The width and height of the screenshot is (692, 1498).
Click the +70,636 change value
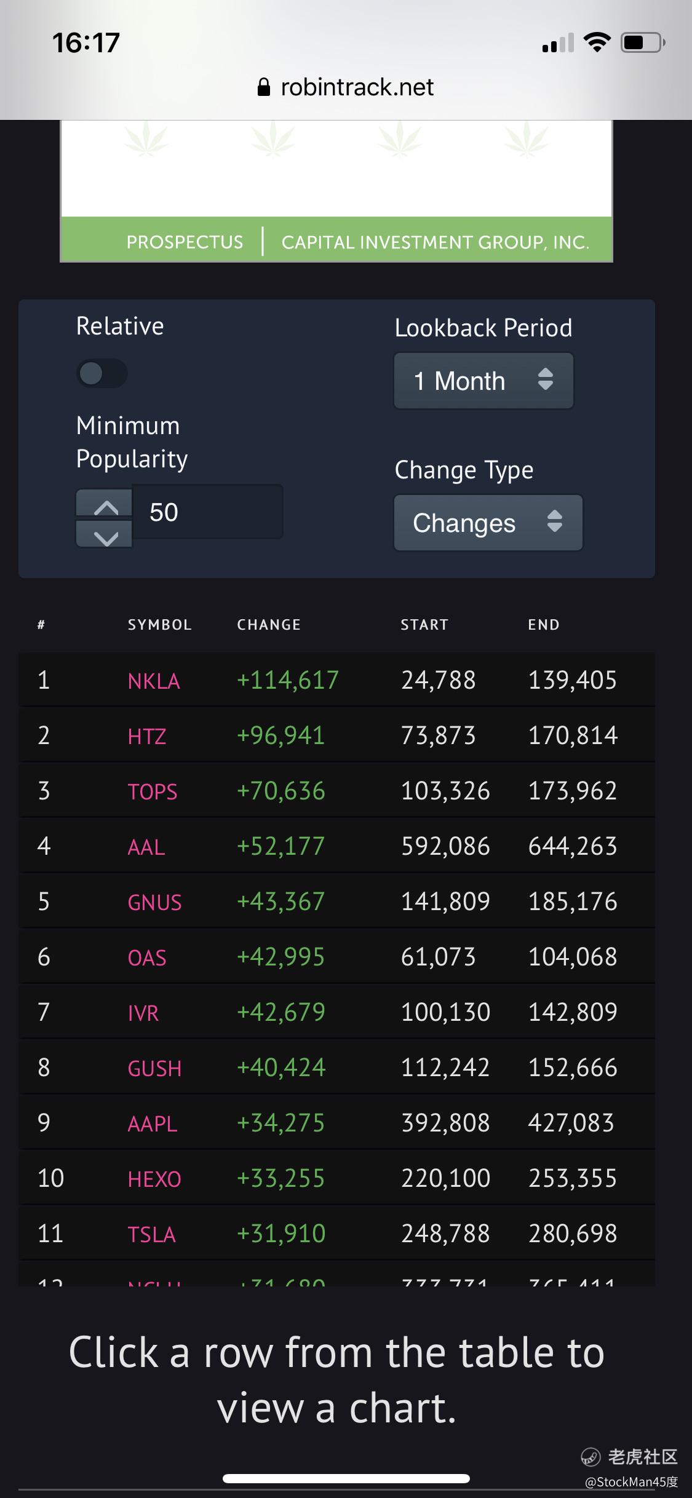[281, 791]
